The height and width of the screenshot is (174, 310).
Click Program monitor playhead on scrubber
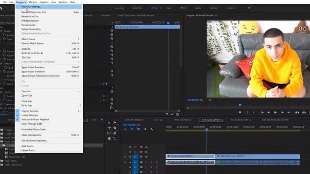(240, 105)
